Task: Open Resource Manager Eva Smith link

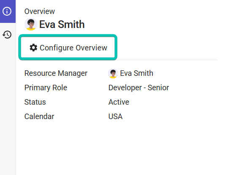Action: click(136, 73)
